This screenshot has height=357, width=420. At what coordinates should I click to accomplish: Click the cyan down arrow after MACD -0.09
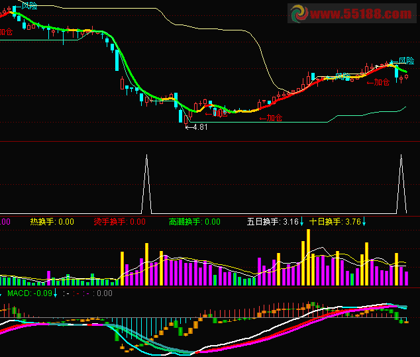pos(55,293)
